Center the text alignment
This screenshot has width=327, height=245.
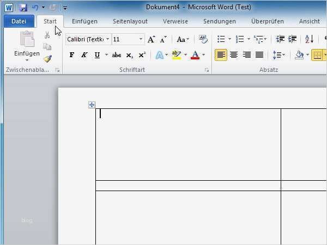point(234,55)
